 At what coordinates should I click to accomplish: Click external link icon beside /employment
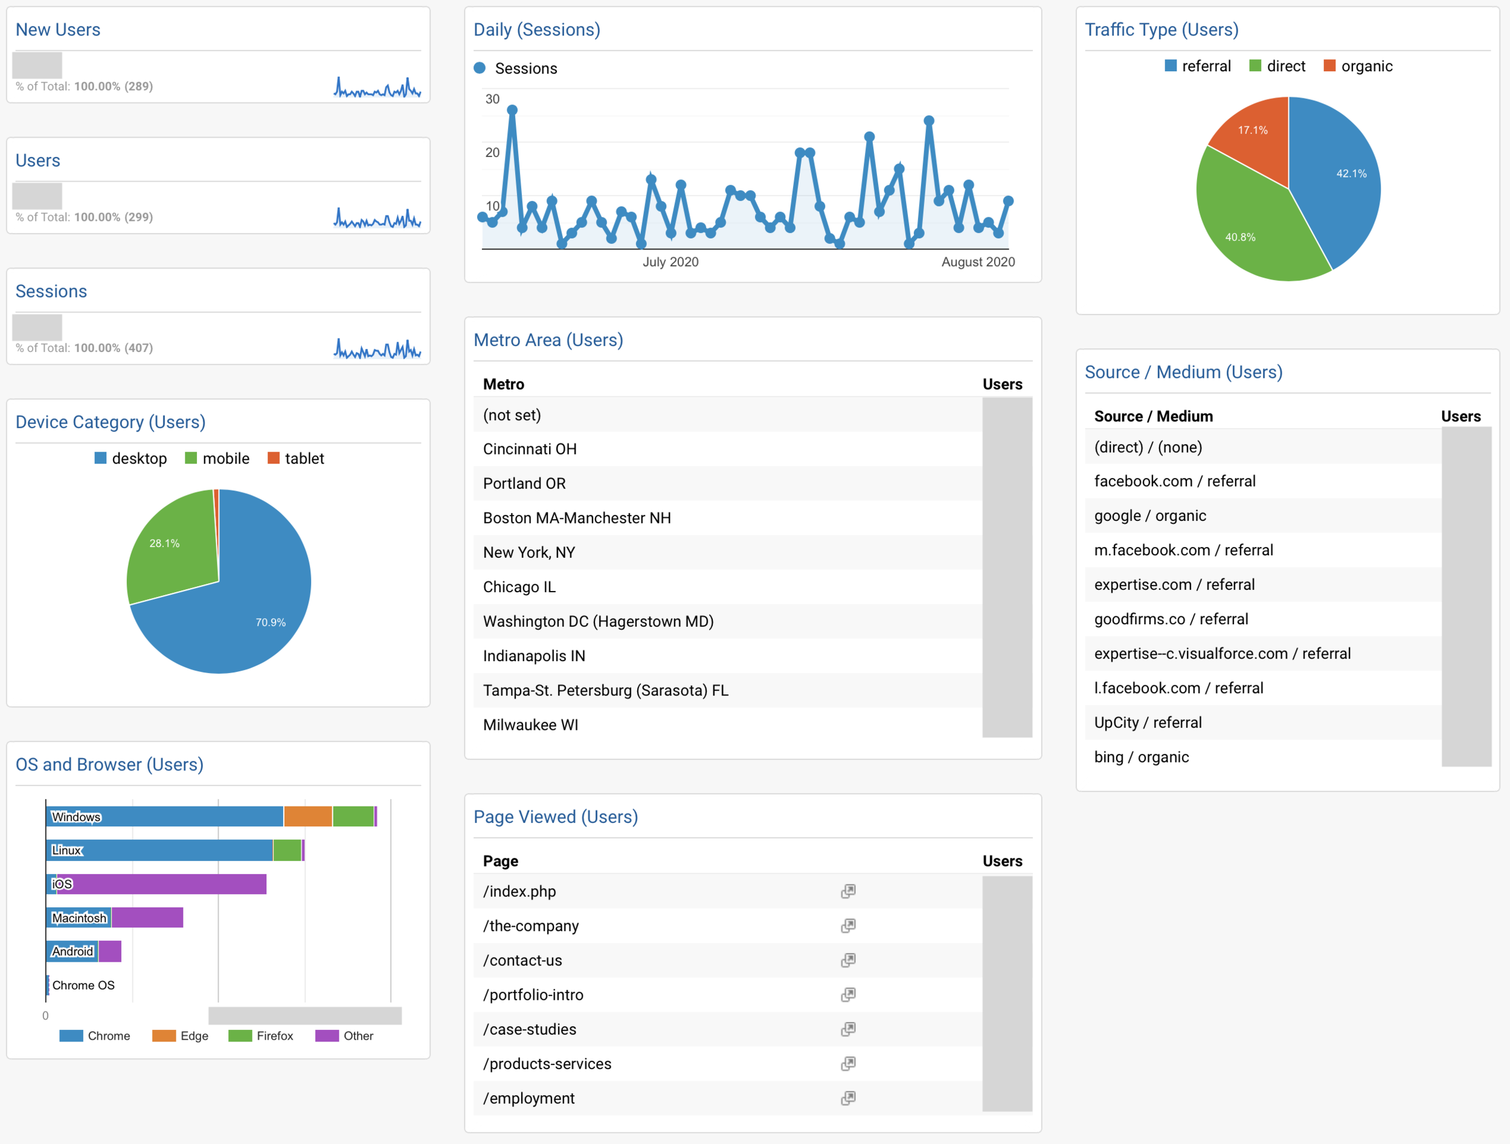(848, 1098)
